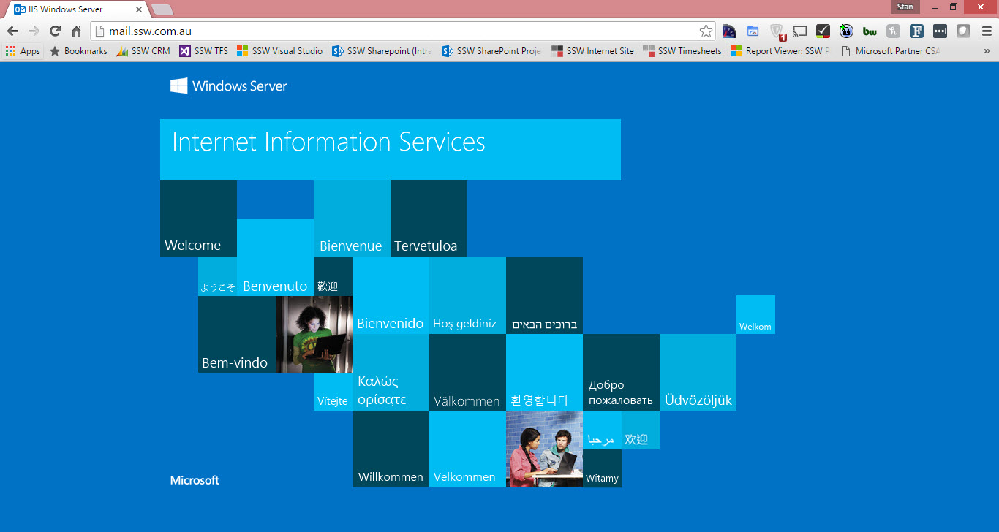
Task: Click the browser back arrow
Action: 12,31
